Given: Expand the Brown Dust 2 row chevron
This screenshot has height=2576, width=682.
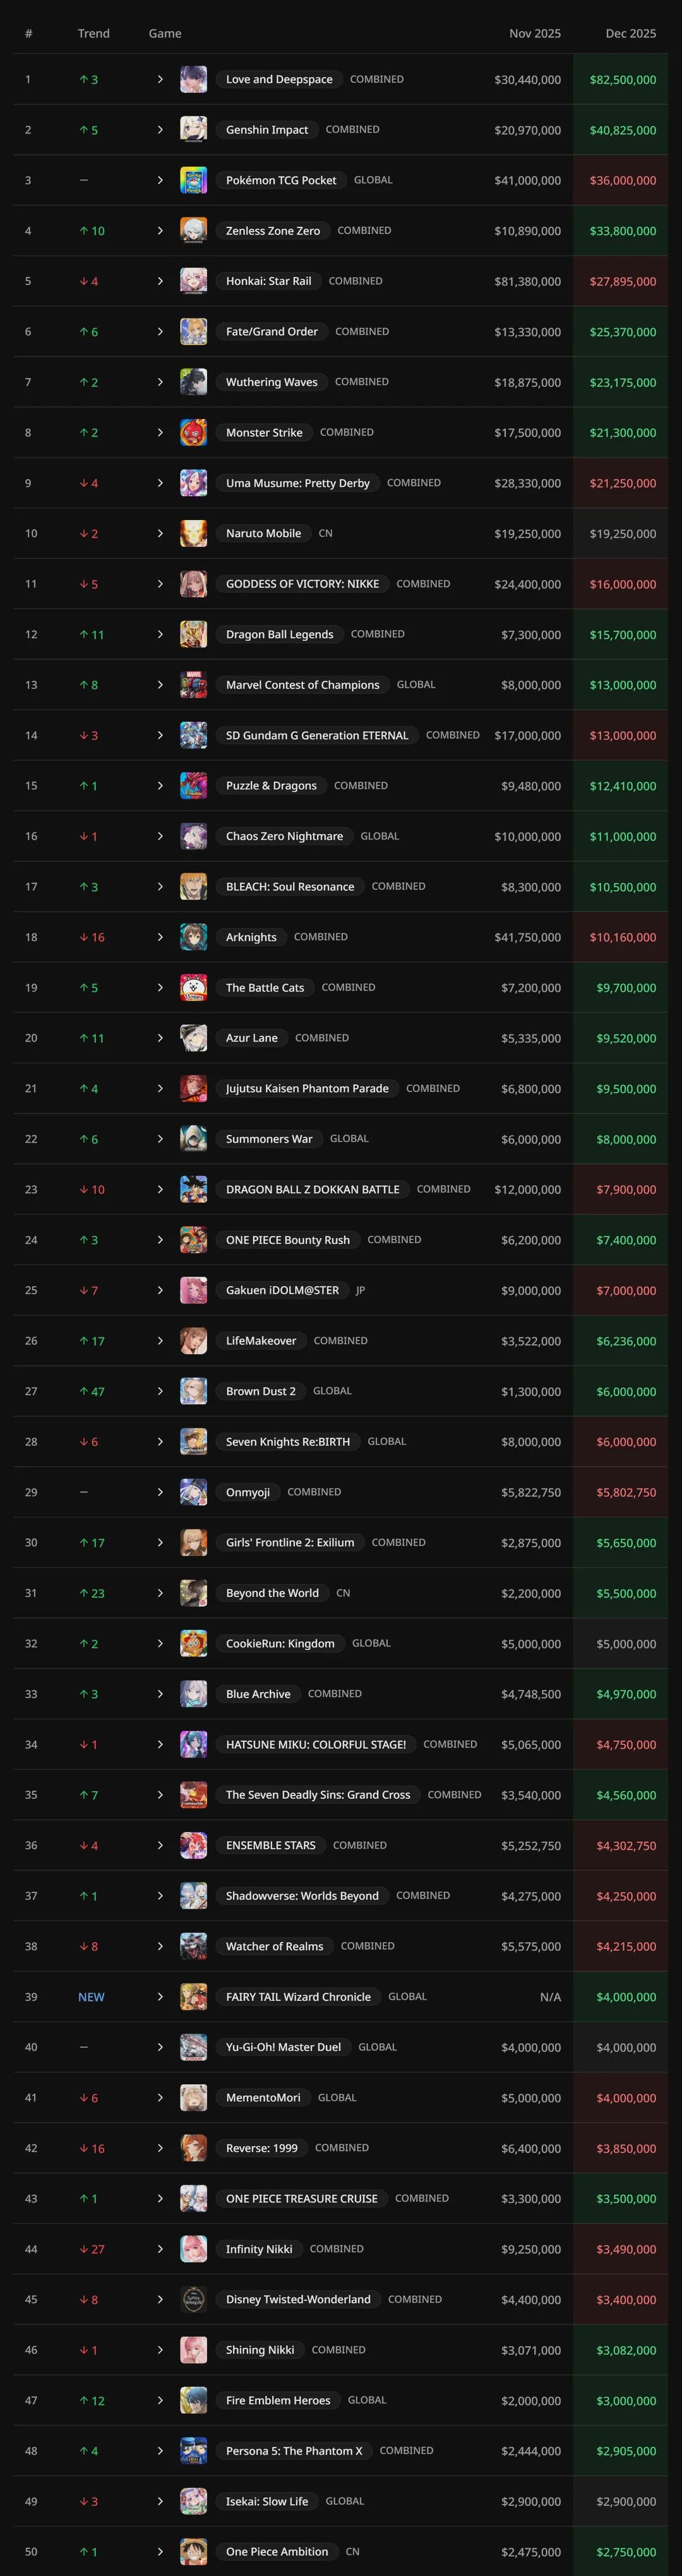Looking at the screenshot, I should coord(160,1391).
